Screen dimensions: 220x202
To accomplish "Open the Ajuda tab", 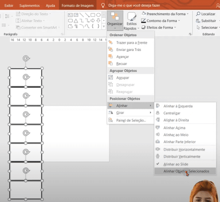I will coord(50,5).
